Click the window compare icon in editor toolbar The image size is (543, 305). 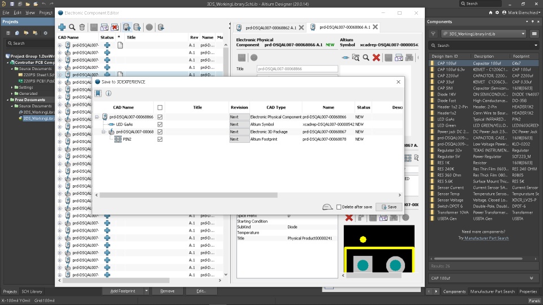pyautogui.click(x=104, y=27)
